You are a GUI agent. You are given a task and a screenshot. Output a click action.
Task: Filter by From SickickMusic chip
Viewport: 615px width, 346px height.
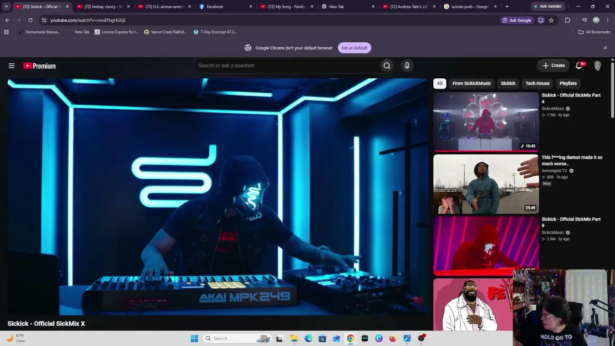tap(471, 84)
